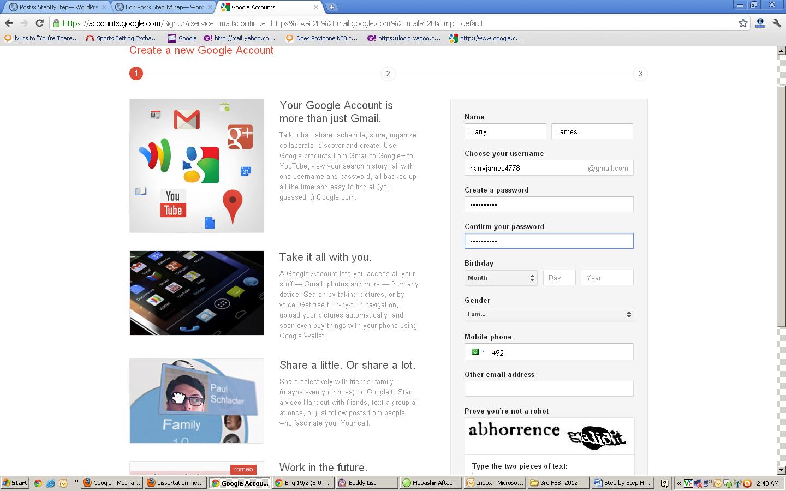The height and width of the screenshot is (491, 786).
Task: Open the Chrome wrench settings menu
Action: tap(776, 23)
